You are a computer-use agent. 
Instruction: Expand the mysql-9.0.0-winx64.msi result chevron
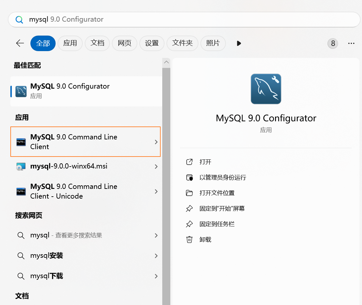coord(156,167)
